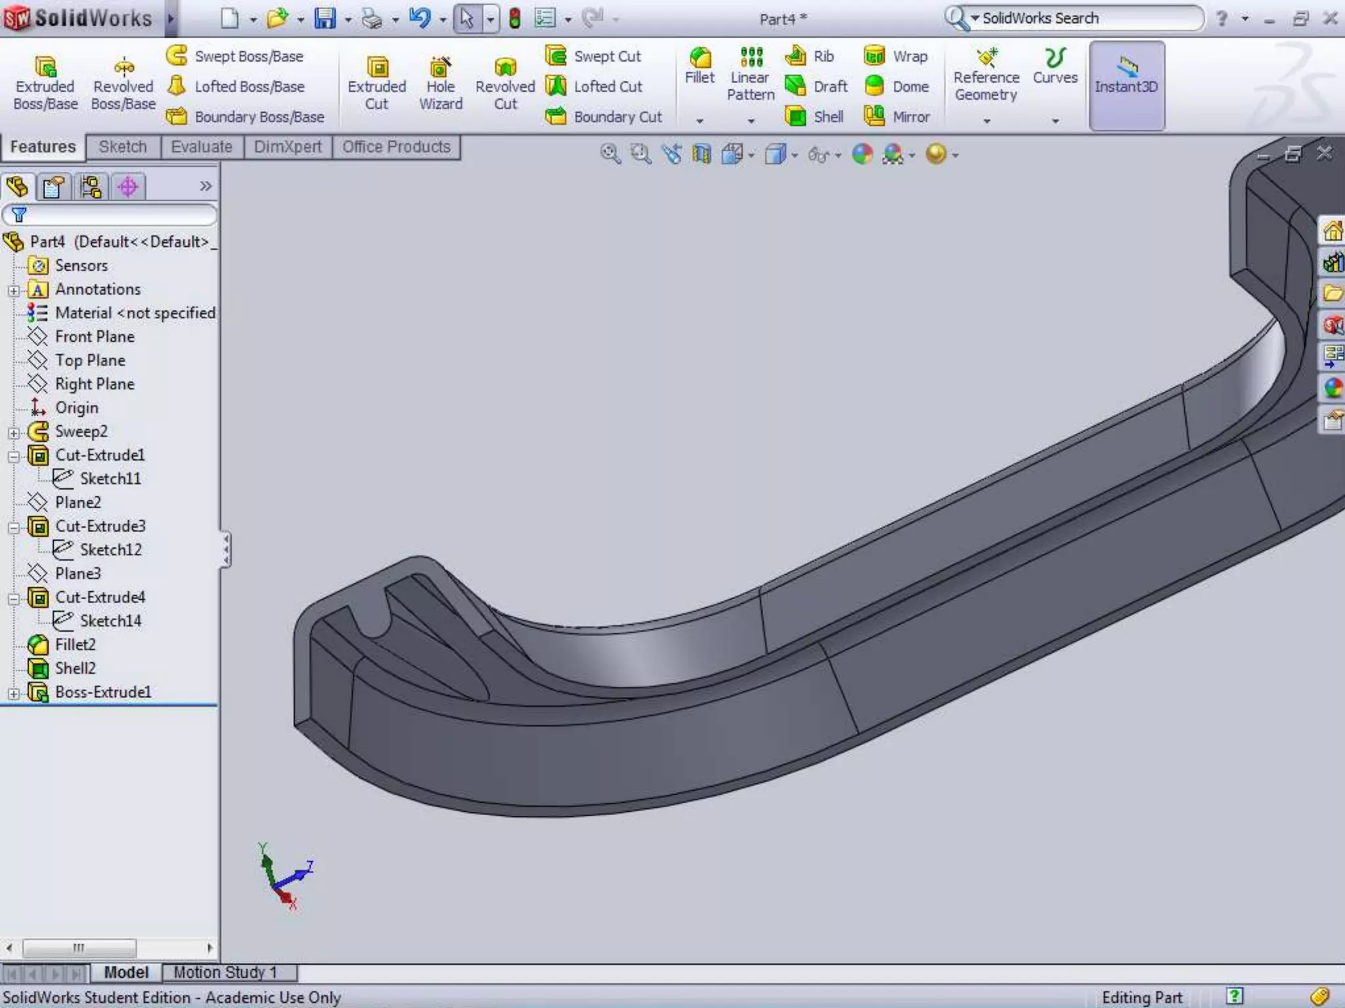
Task: Open the Reference Geometry dropdown arrow
Action: pos(986,121)
